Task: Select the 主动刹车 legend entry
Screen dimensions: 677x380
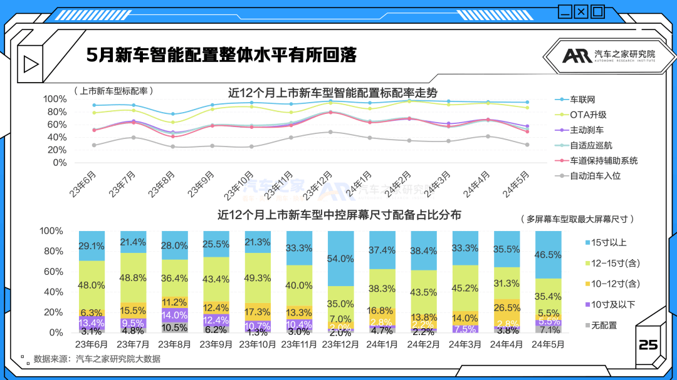Action: [580, 130]
